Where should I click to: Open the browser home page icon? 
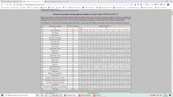11,5
